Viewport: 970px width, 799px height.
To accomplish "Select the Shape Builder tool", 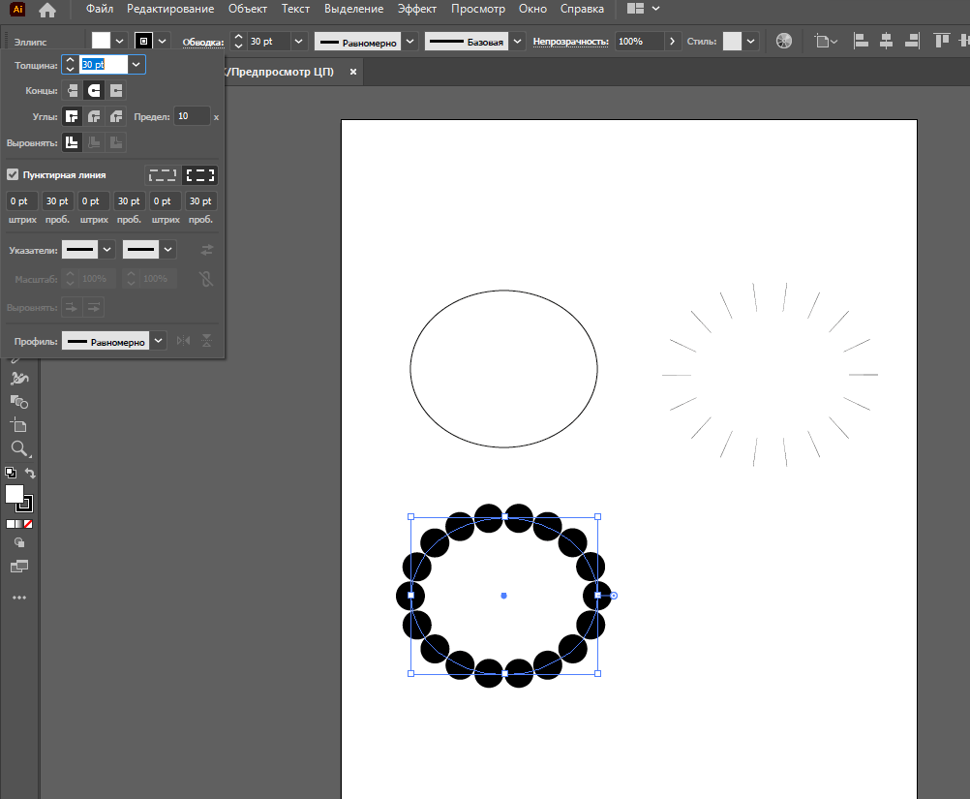I will click(18, 400).
